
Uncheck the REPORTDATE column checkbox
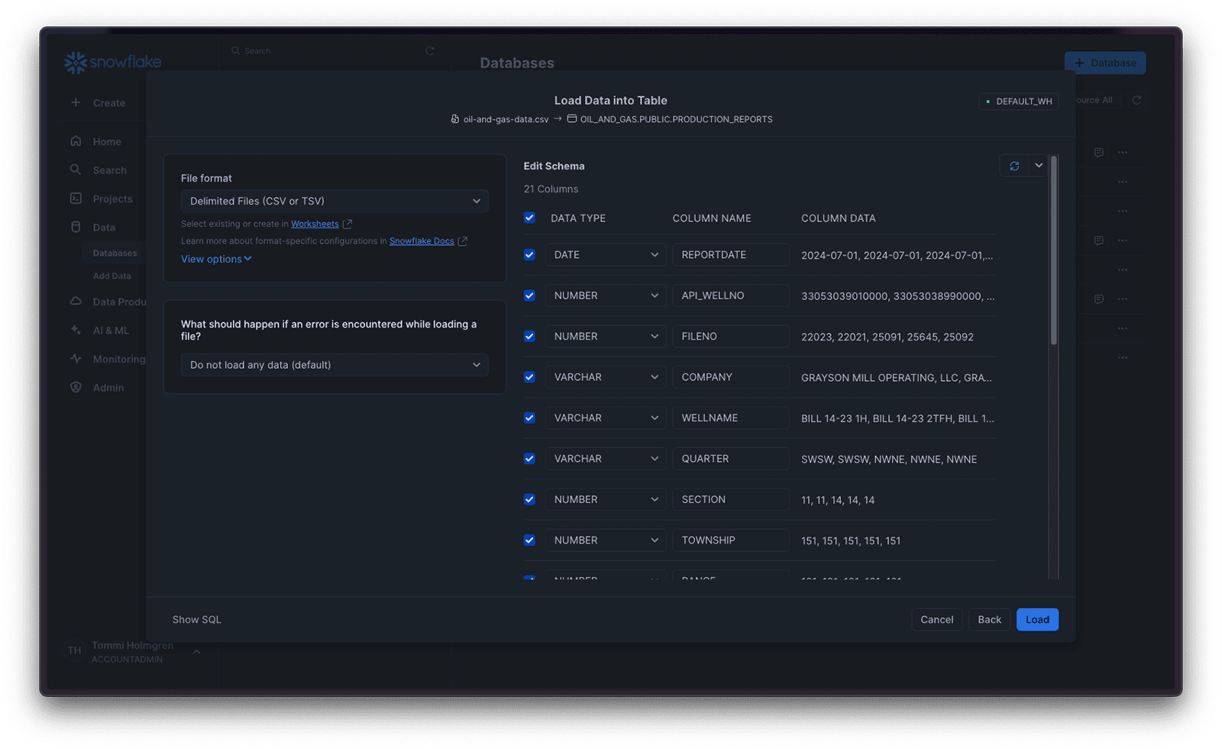(x=529, y=255)
